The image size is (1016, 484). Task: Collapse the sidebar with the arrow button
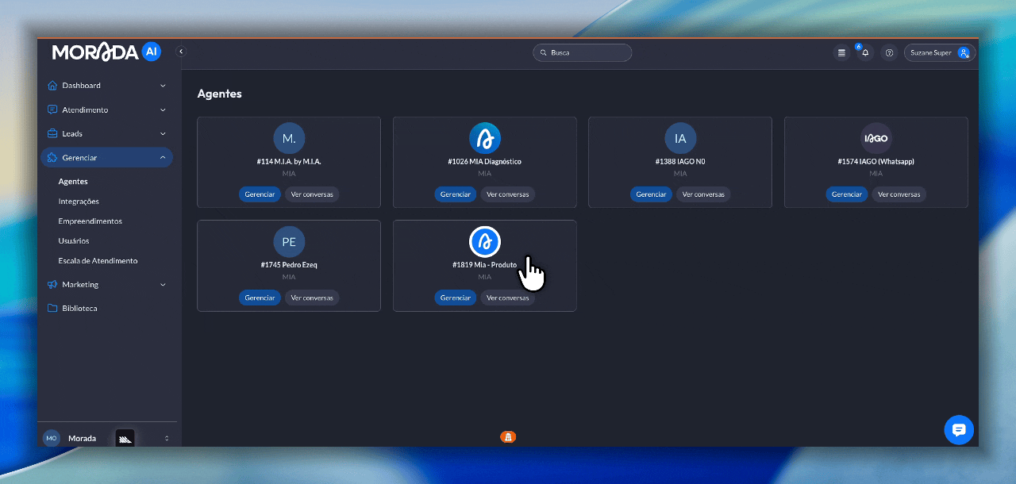[x=181, y=52]
